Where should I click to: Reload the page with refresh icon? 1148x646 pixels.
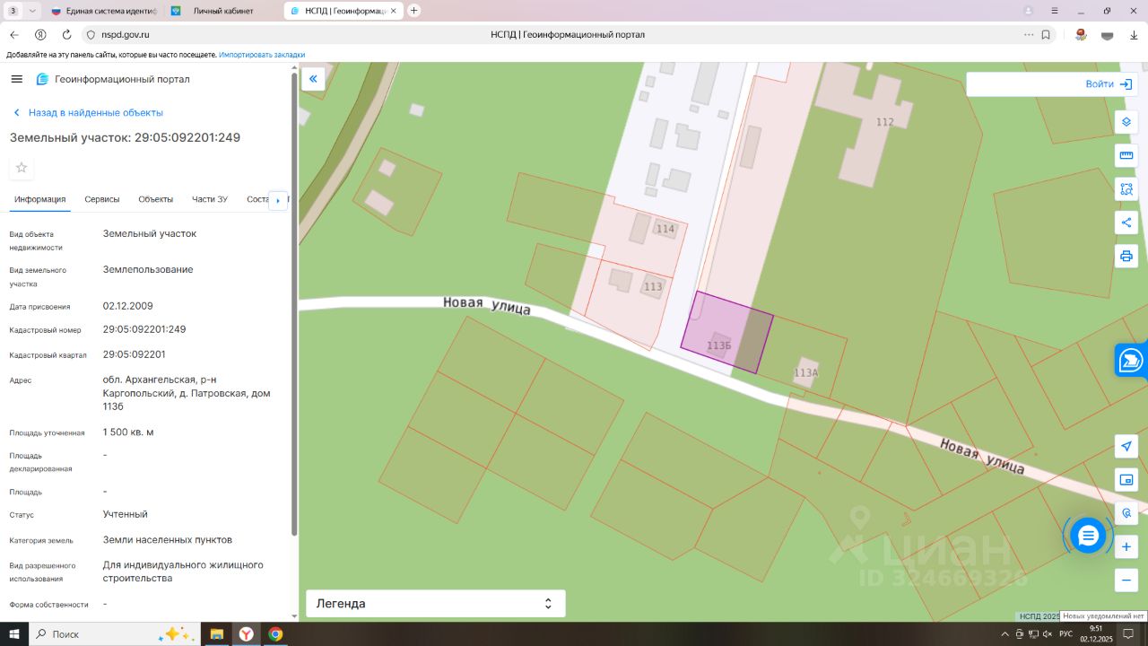pos(66,34)
